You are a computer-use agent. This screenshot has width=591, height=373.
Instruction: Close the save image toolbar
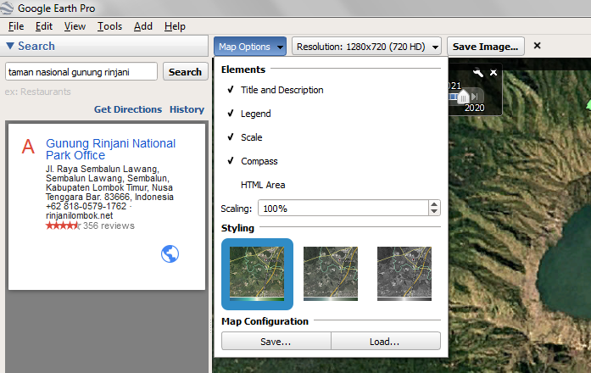pos(538,46)
